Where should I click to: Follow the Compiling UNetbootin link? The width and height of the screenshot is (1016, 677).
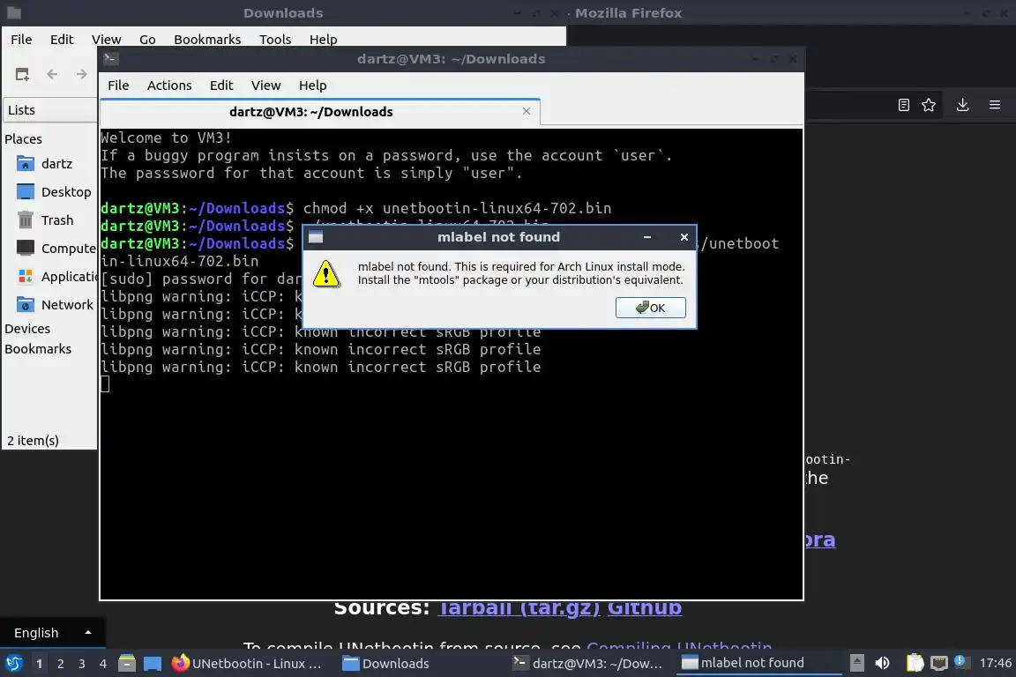point(679,645)
